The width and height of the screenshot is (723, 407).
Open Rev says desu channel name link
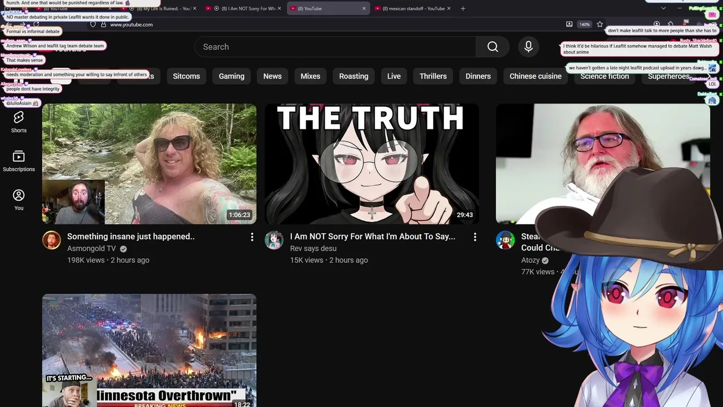click(313, 249)
